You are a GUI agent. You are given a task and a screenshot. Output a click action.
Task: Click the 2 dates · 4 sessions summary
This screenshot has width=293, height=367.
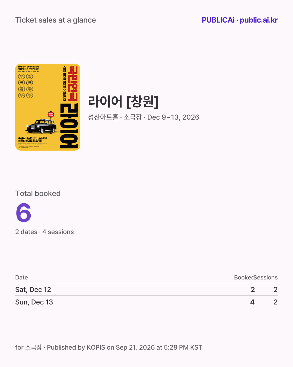coord(44,232)
